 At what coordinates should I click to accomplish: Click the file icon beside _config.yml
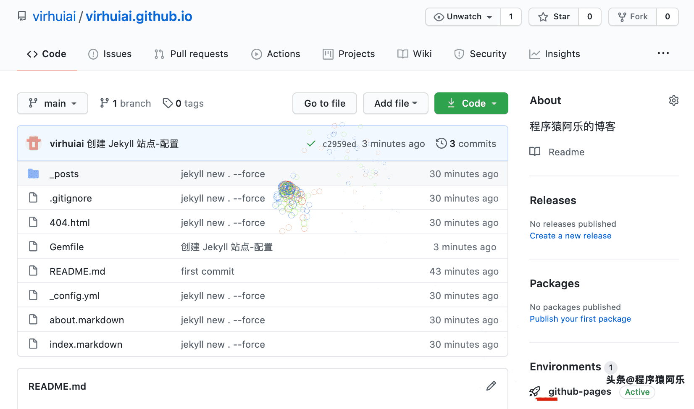[x=33, y=295]
